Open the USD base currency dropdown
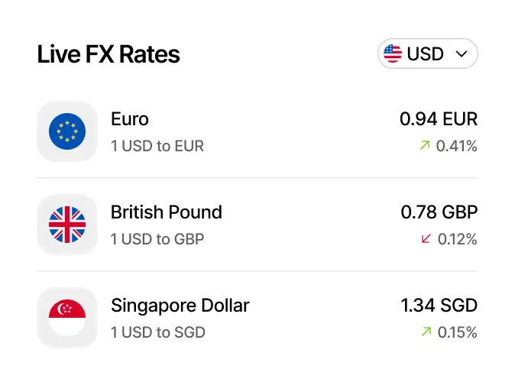The height and width of the screenshot is (385, 515). pos(428,54)
